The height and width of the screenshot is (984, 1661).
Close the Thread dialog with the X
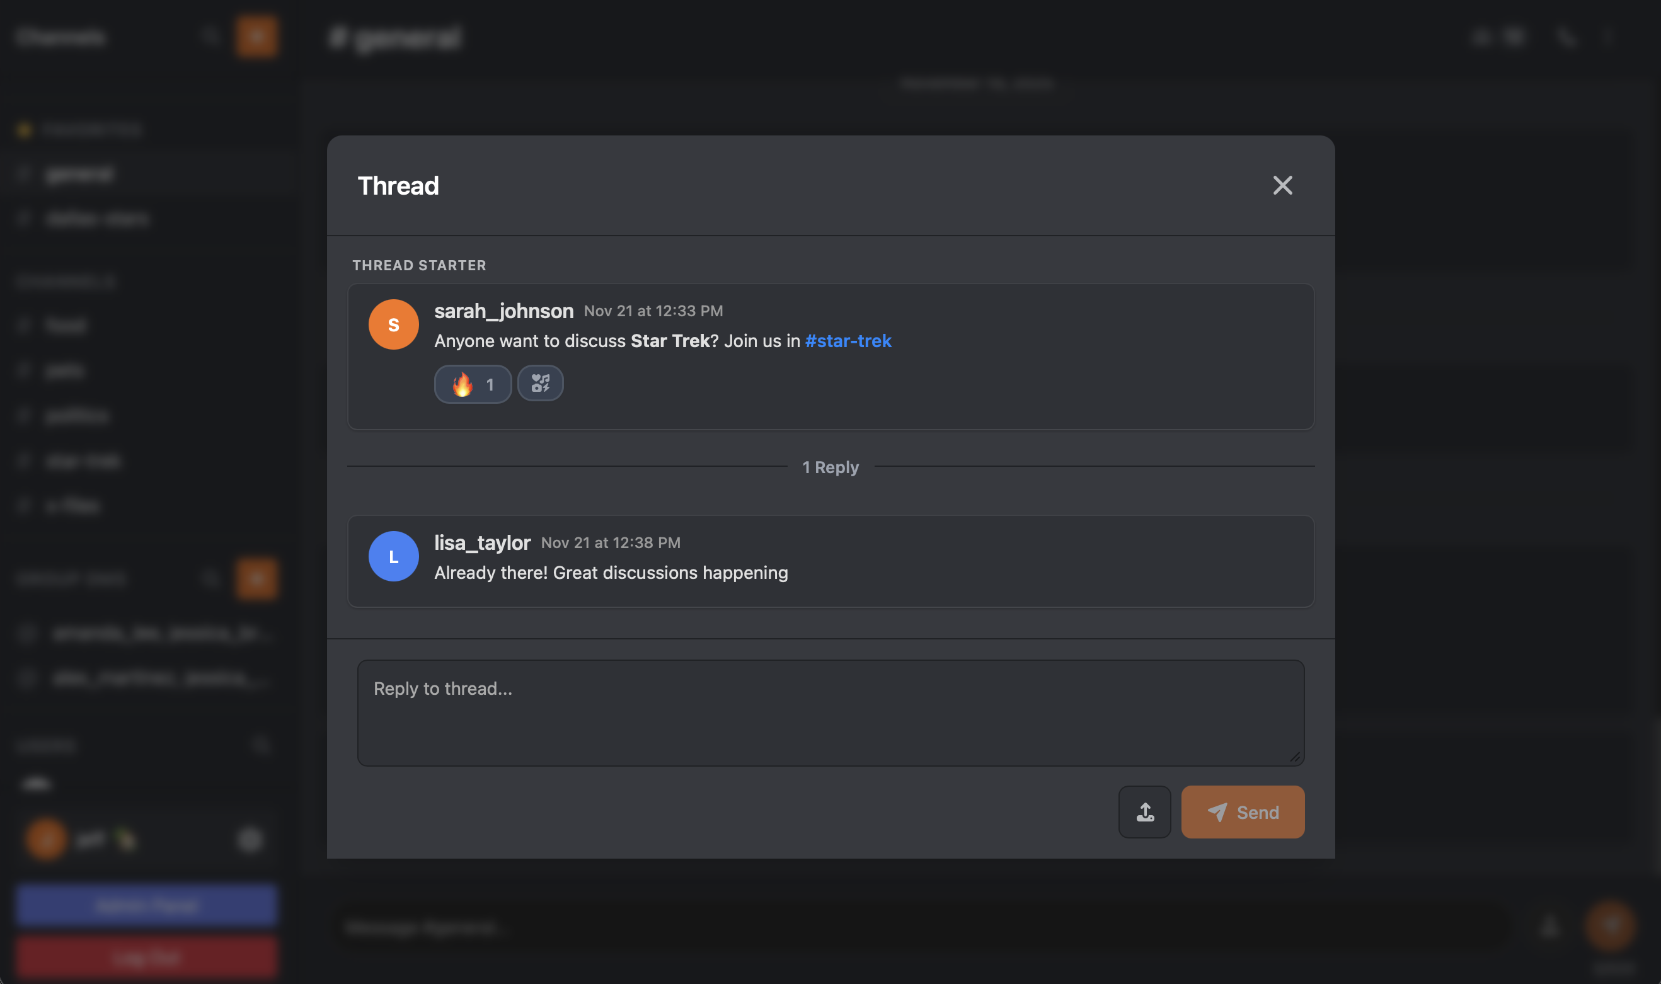coord(1282,186)
